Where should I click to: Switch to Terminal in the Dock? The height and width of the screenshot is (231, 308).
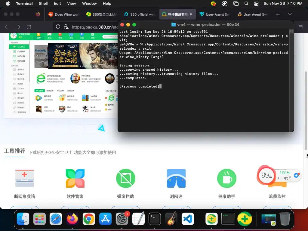155,219
